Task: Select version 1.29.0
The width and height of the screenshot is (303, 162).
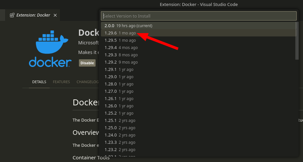Action: pyautogui.click(x=199, y=77)
